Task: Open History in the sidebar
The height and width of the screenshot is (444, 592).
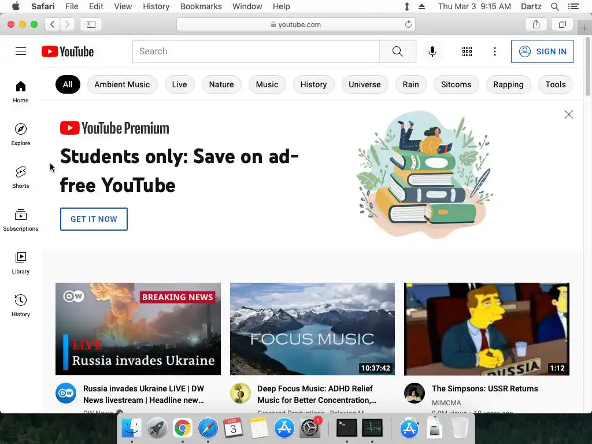Action: (x=21, y=305)
